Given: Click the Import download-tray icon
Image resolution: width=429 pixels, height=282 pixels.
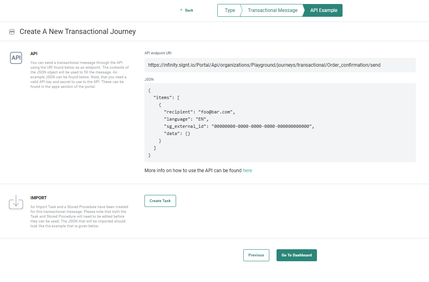Looking at the screenshot, I should [x=16, y=202].
